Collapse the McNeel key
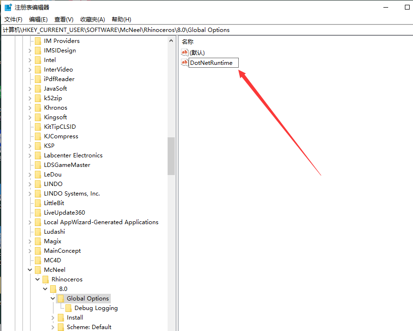 click(30, 269)
